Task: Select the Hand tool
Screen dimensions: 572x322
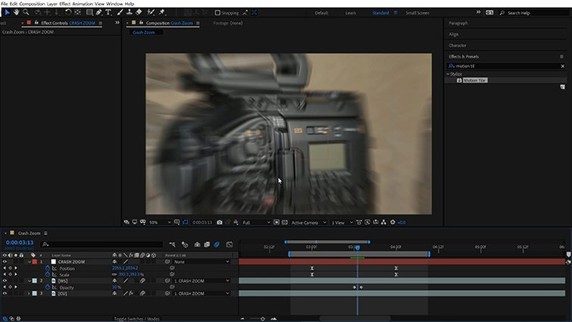Action: pyautogui.click(x=17, y=12)
